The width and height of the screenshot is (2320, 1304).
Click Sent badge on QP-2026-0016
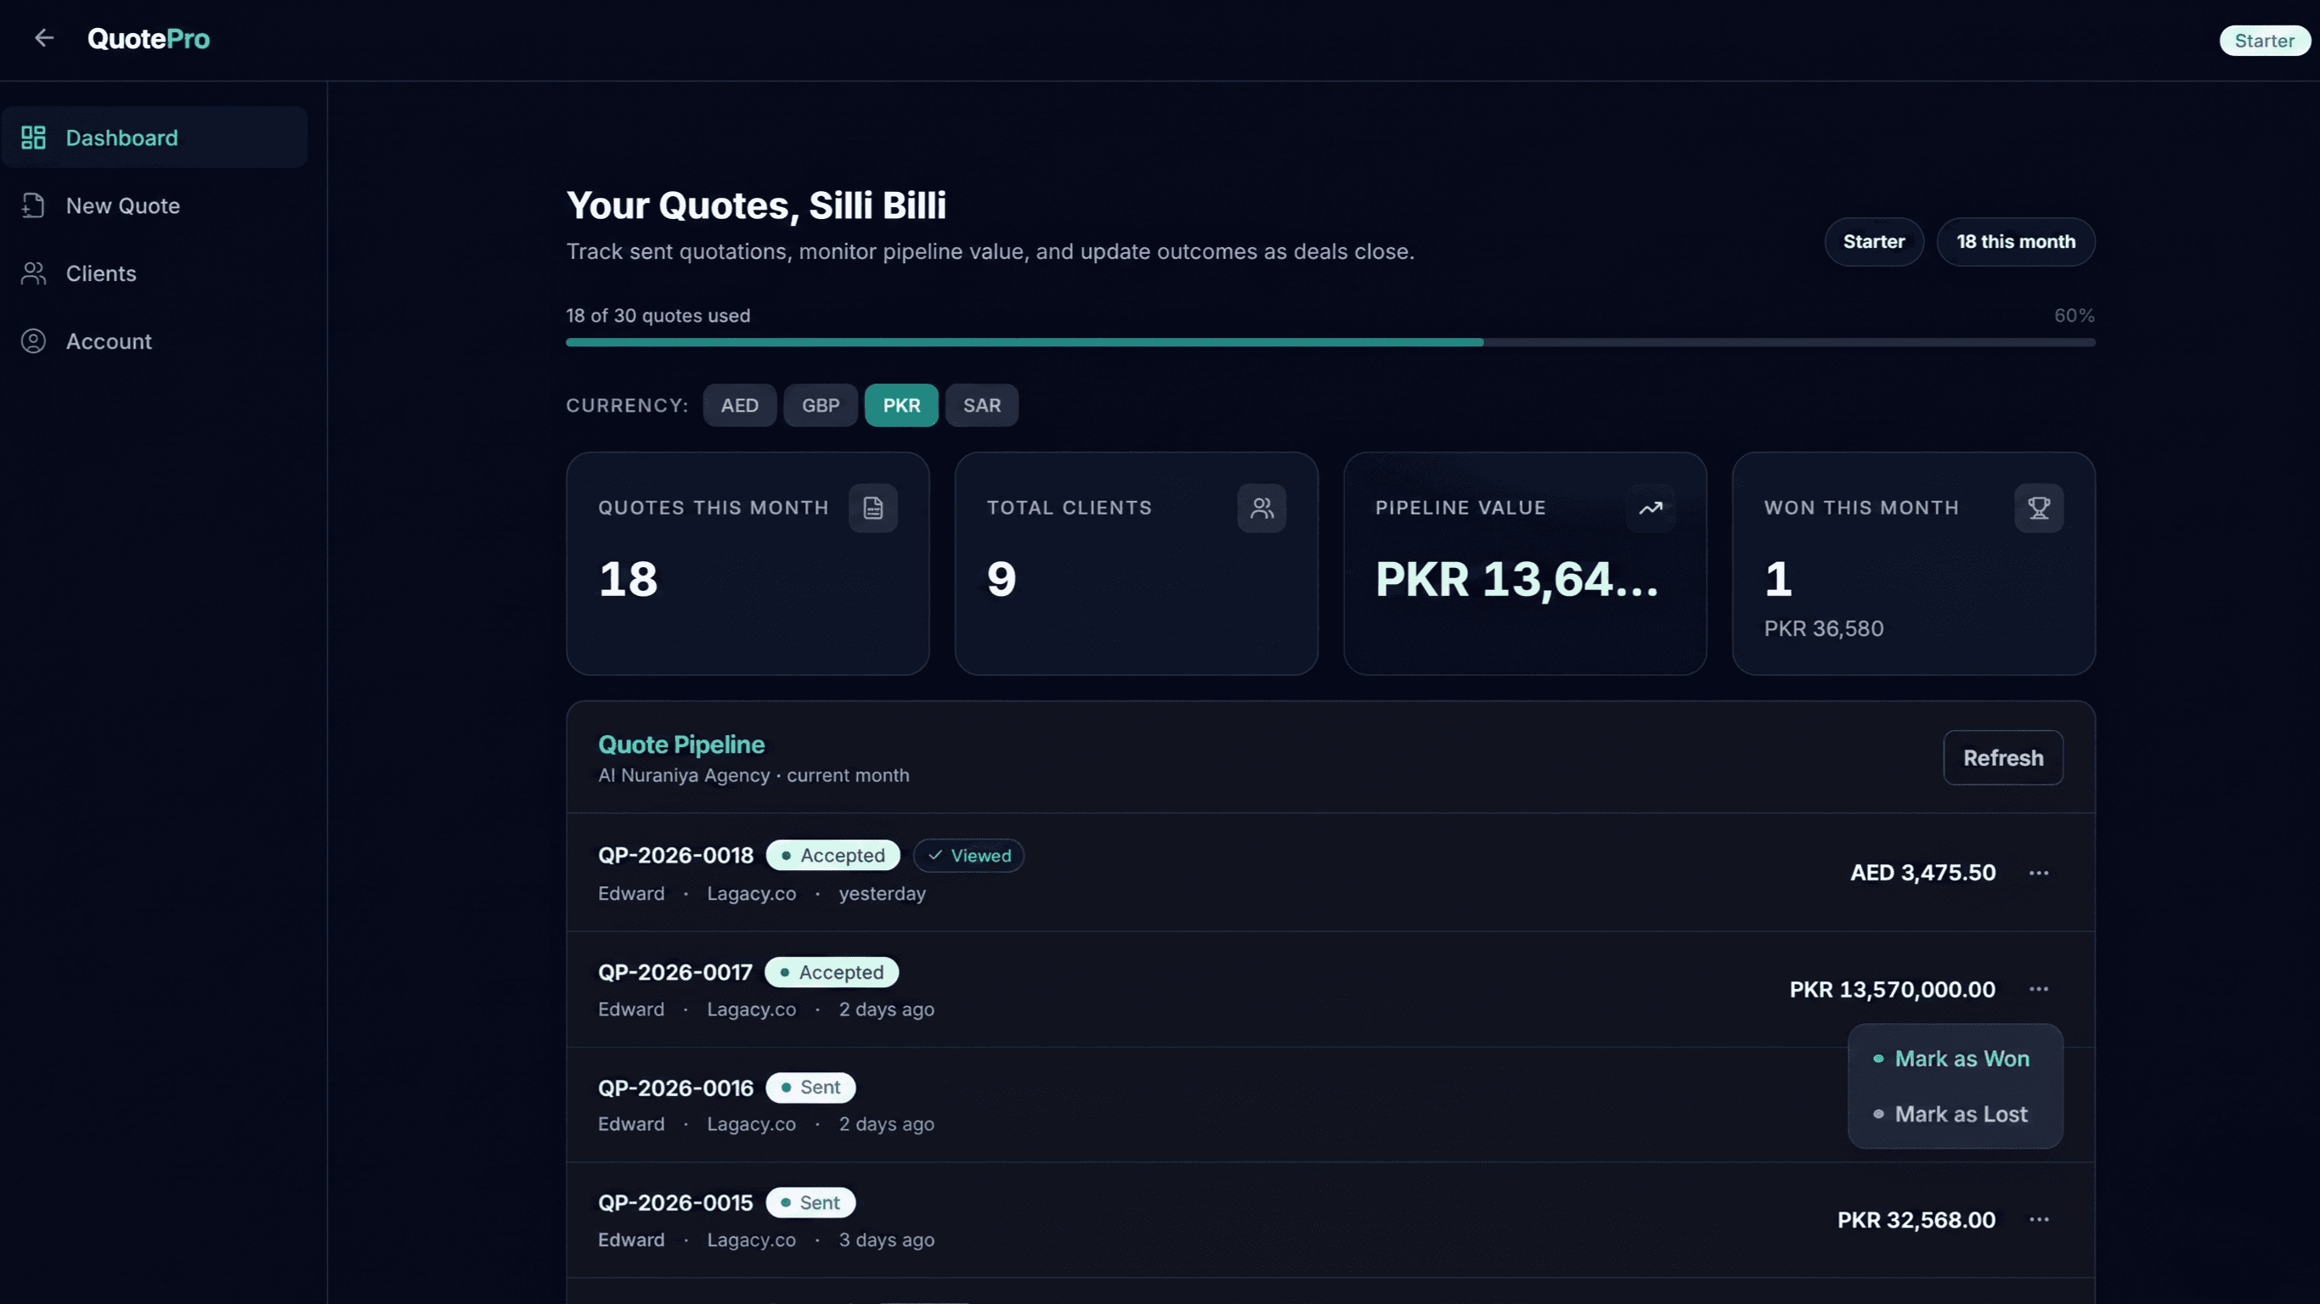coord(810,1088)
